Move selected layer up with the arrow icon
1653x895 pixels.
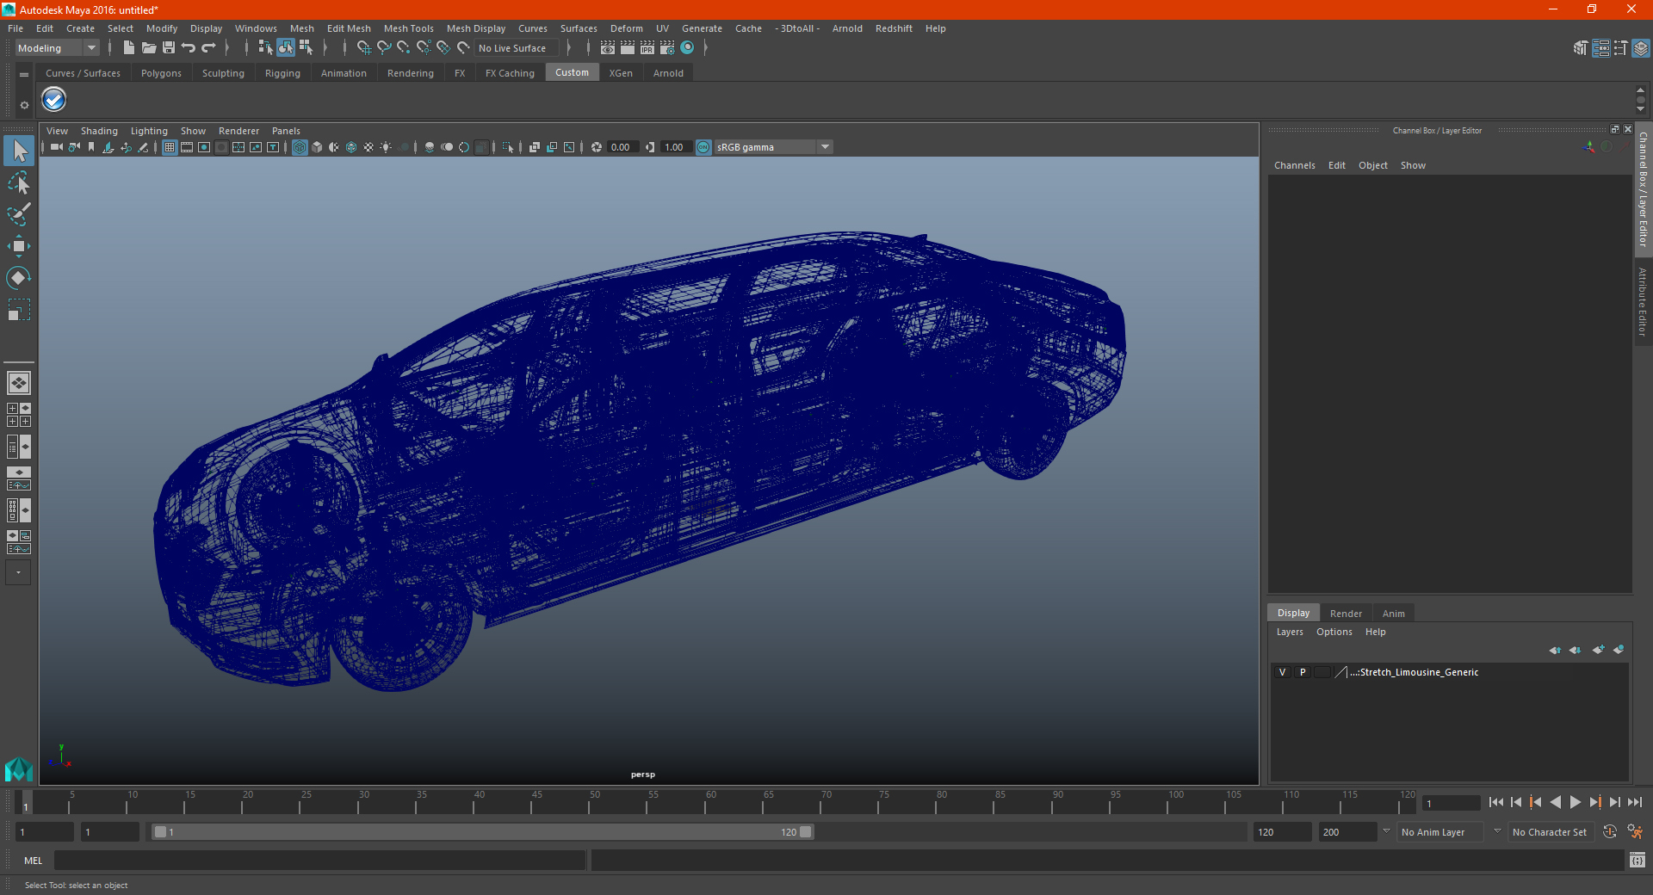click(1555, 650)
